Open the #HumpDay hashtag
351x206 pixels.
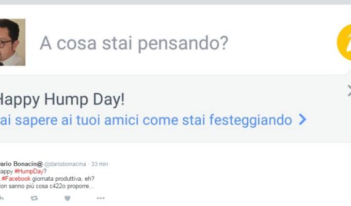tap(29, 171)
